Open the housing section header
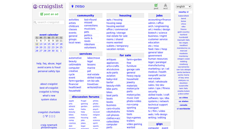Image resolution: width=229 pixels, height=129 pixels. 125,15
